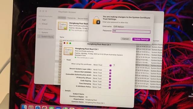Viewport: 193px width, 109px height.
Task: Open the 'When using this certificate' dropdown
Action: pos(102,65)
